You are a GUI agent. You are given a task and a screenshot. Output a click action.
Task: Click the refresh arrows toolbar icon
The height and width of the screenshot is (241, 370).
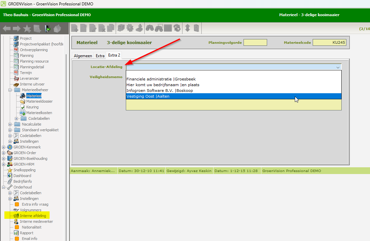point(177,28)
